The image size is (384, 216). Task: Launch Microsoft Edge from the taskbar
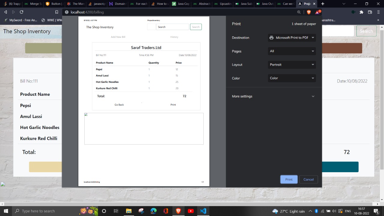click(153, 211)
